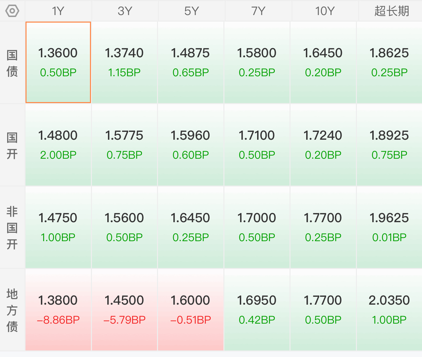Open the 国债 1Y cell 1.3600
The width and height of the screenshot is (422, 357).
pos(58,62)
